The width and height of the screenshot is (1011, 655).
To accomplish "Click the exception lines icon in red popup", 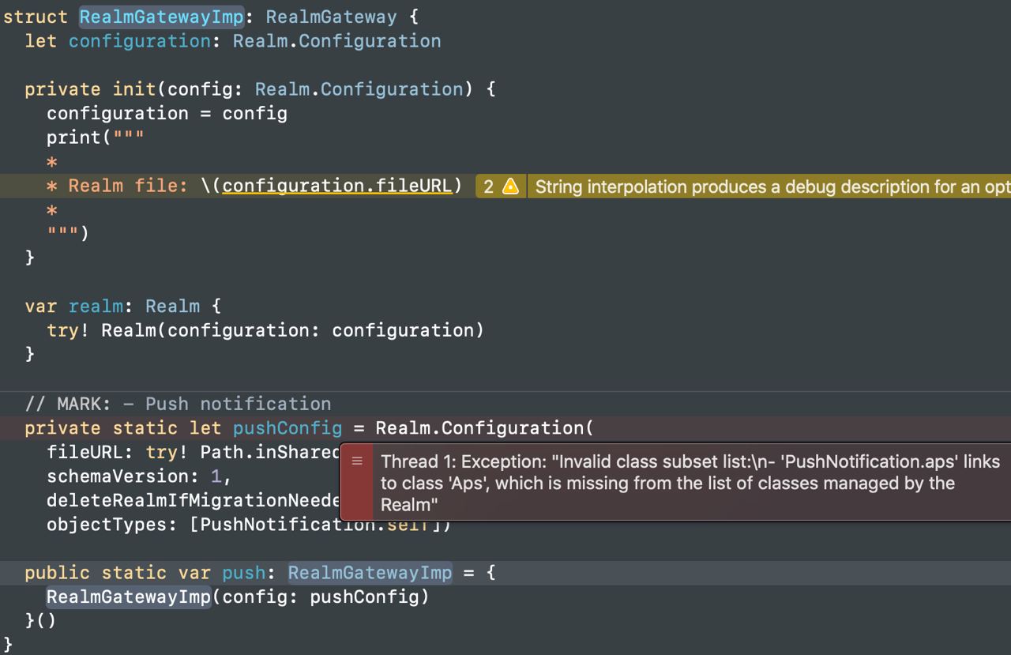I will (356, 461).
